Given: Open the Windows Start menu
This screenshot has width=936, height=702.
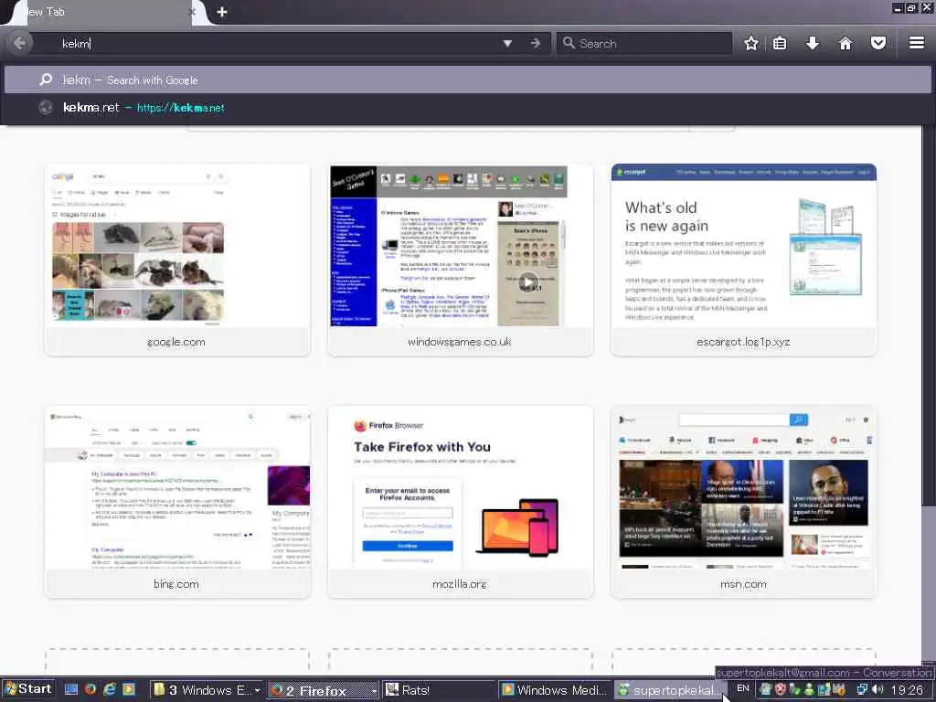Looking at the screenshot, I should click(27, 689).
